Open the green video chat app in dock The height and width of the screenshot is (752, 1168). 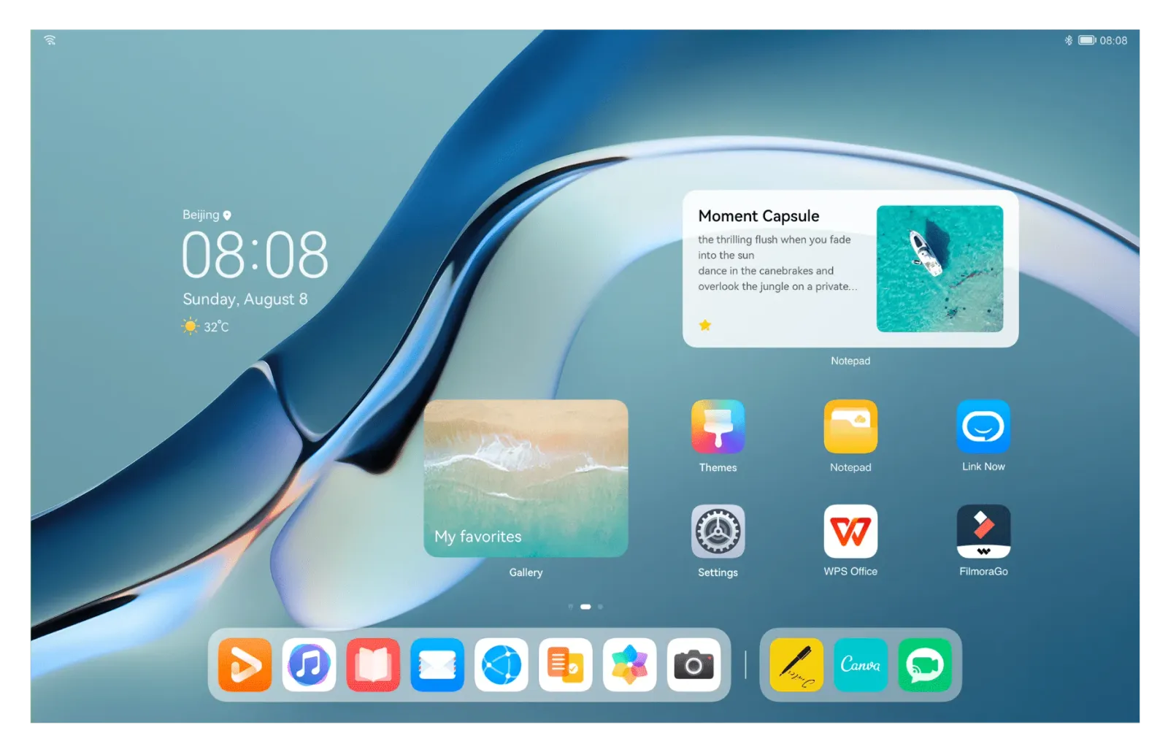coord(925,665)
